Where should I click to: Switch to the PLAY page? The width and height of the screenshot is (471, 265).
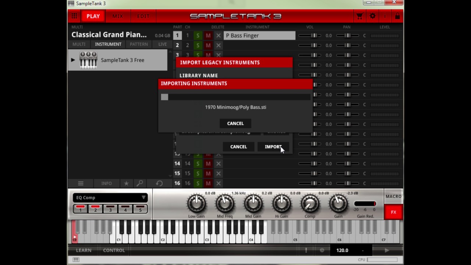click(93, 16)
